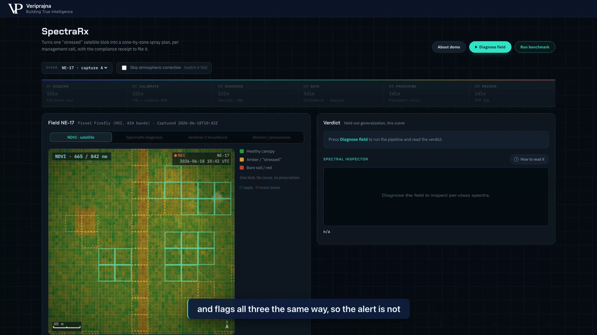Viewport: 597px width, 335px height.
Task: Select the 05 PRESCRIBE pipeline step
Action: (427, 93)
